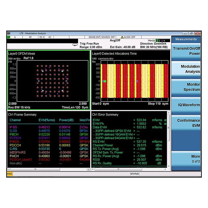This screenshot has height=208, width=208.
Task: Select Transmit On/Off Power measurement
Action: [x=186, y=51]
